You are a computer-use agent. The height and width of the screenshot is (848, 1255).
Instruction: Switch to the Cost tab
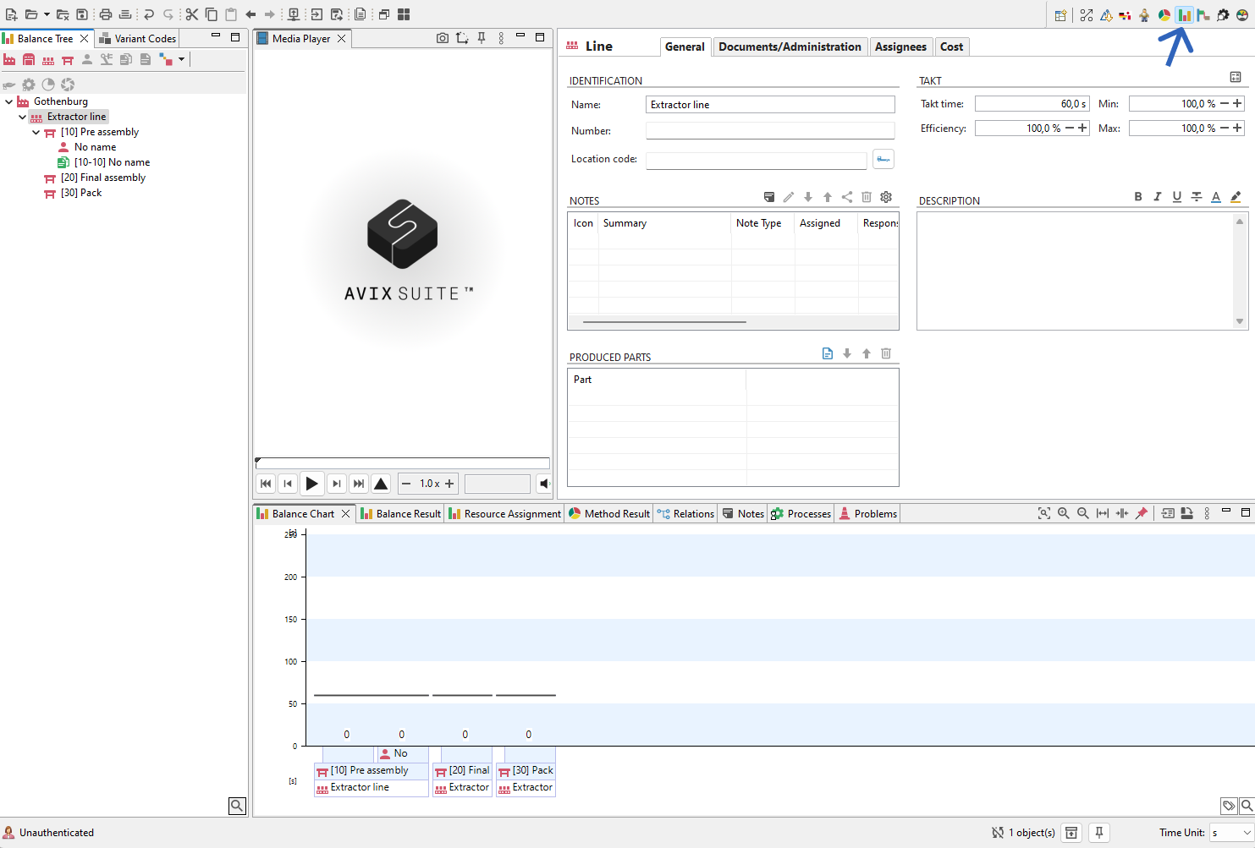(x=951, y=47)
